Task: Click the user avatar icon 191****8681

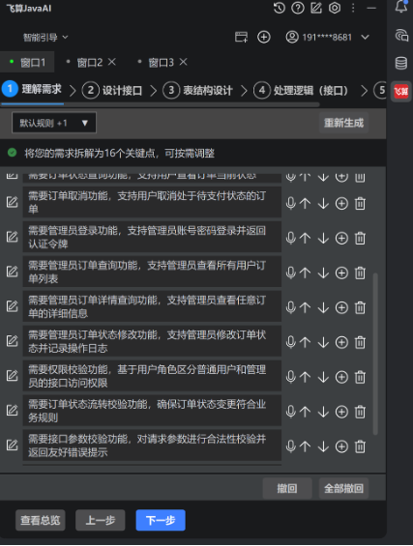Action: (292, 37)
